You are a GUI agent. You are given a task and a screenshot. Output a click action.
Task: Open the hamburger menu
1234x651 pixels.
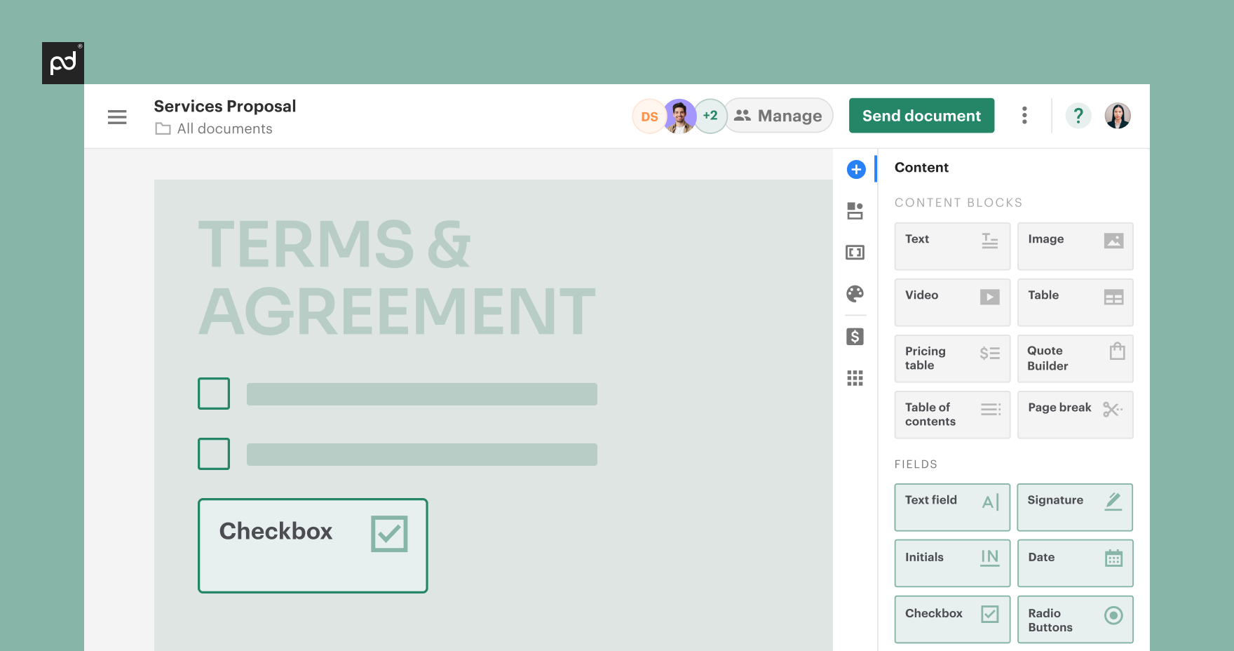tap(117, 117)
